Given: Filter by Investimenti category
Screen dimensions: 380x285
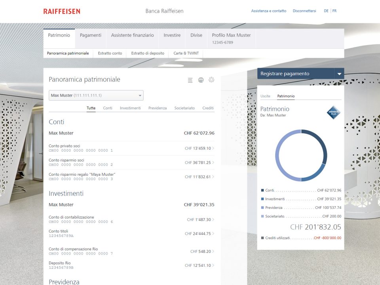Looking at the screenshot, I should 130,108.
